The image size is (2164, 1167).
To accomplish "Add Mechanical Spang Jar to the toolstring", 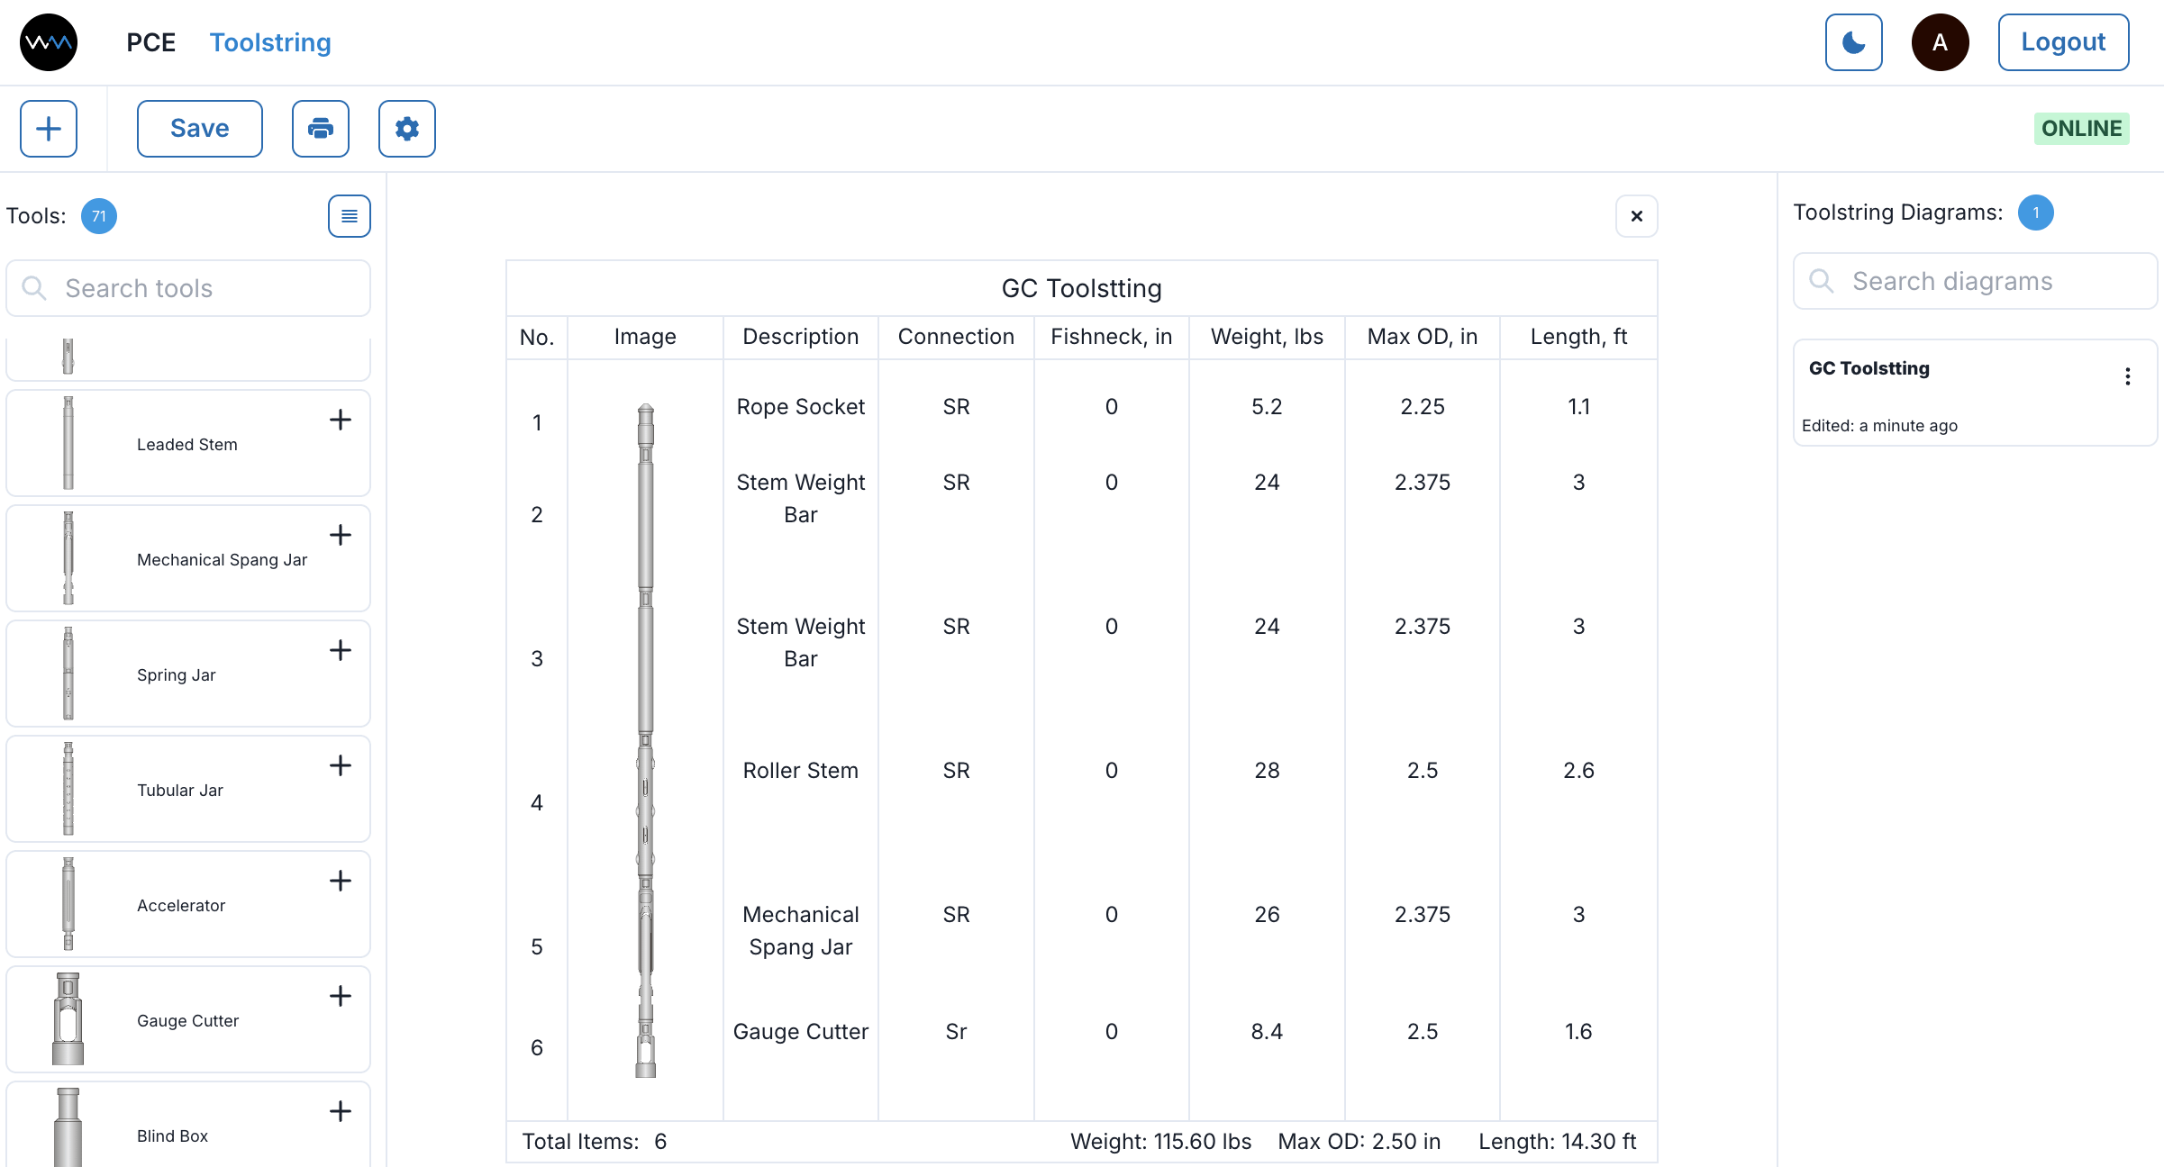I will pos(341,535).
